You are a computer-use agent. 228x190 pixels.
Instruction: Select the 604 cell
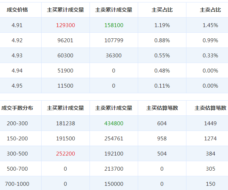[162, 123]
